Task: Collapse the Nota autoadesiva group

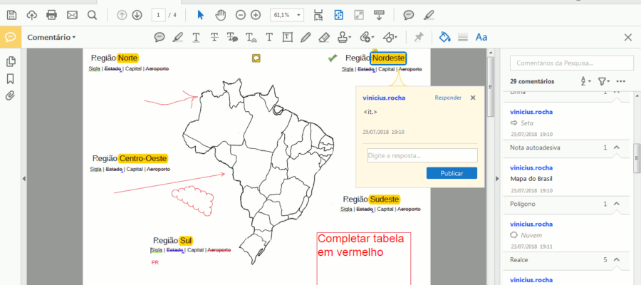Action: click(617, 147)
